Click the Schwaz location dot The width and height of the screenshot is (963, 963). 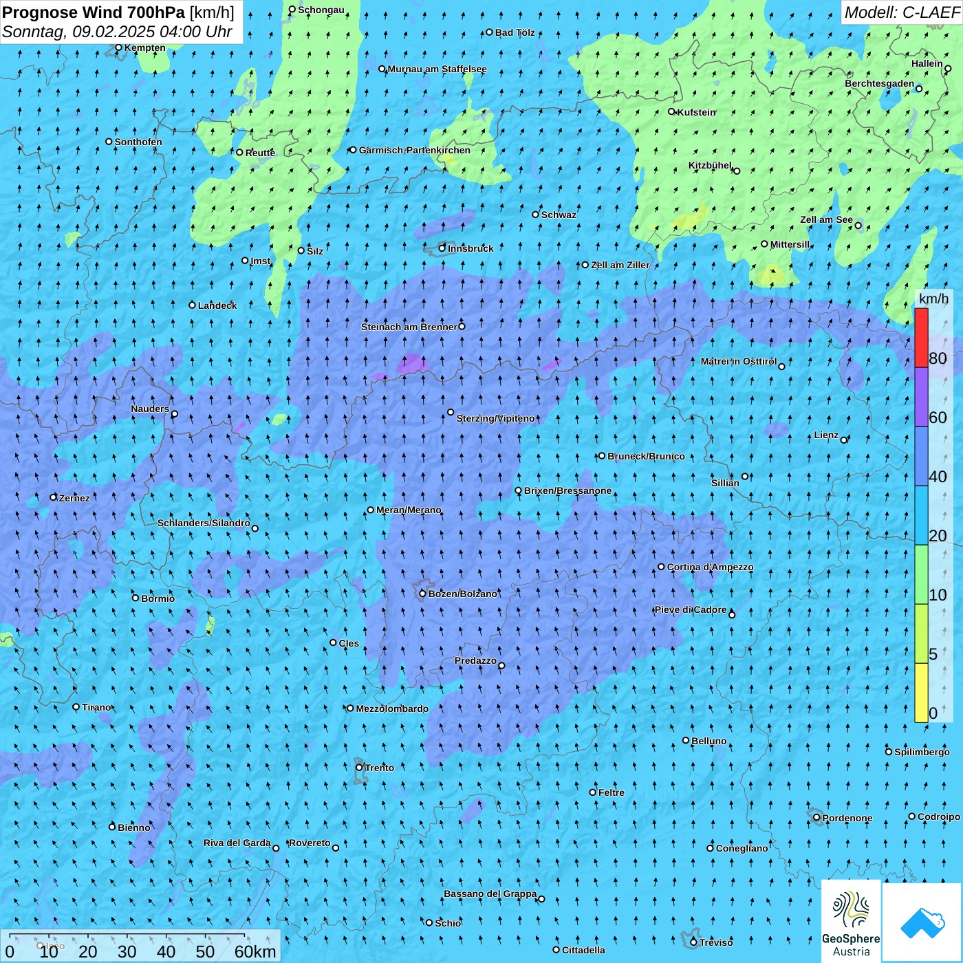(x=536, y=214)
